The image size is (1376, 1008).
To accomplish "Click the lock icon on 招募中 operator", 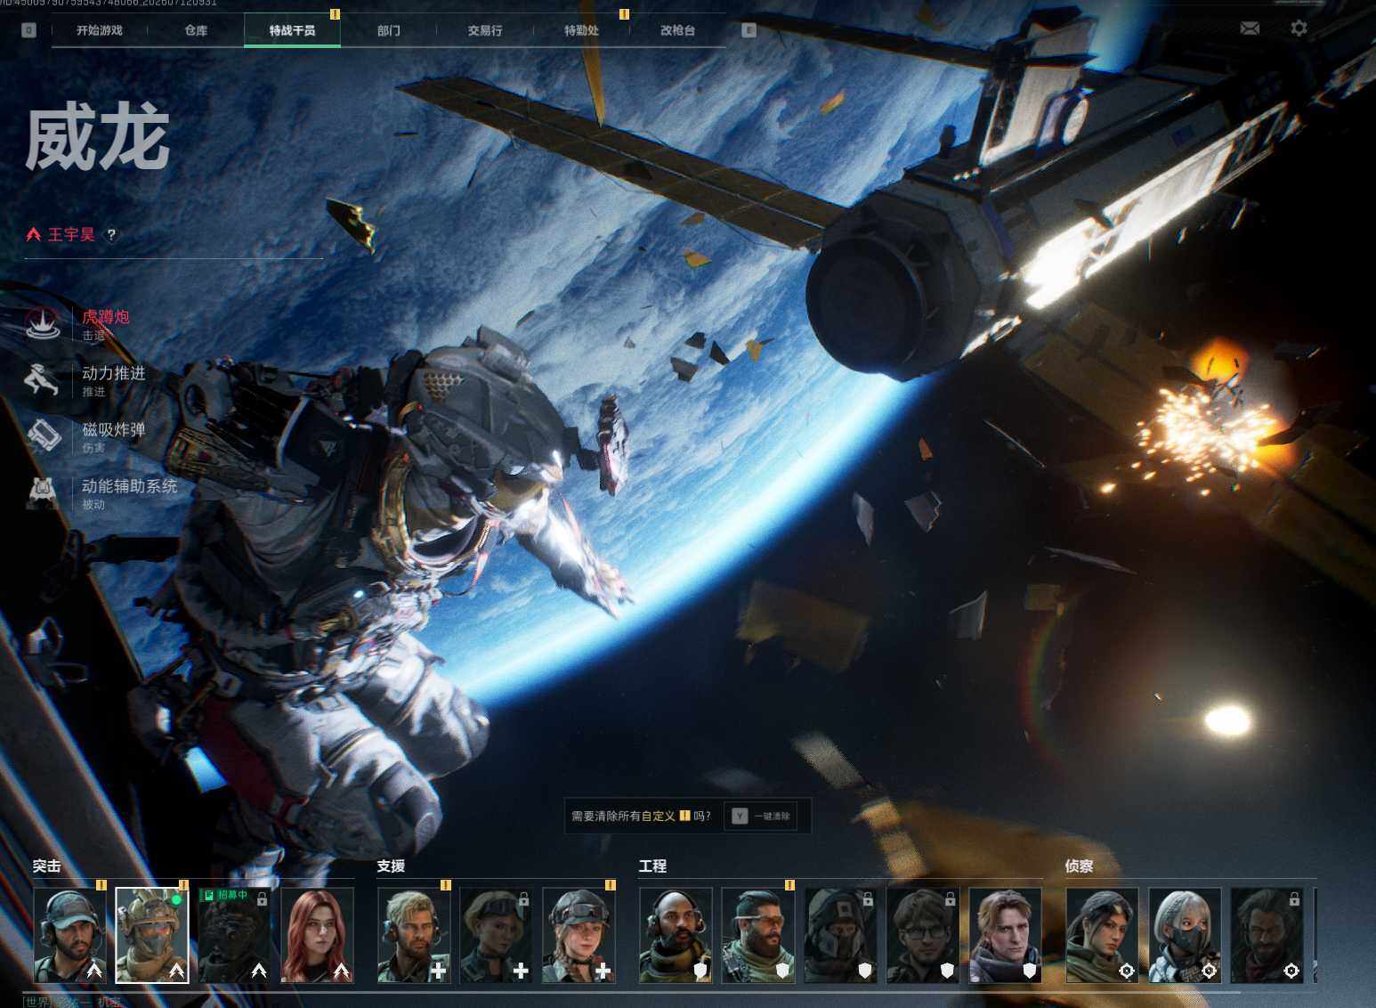I will 262,898.
